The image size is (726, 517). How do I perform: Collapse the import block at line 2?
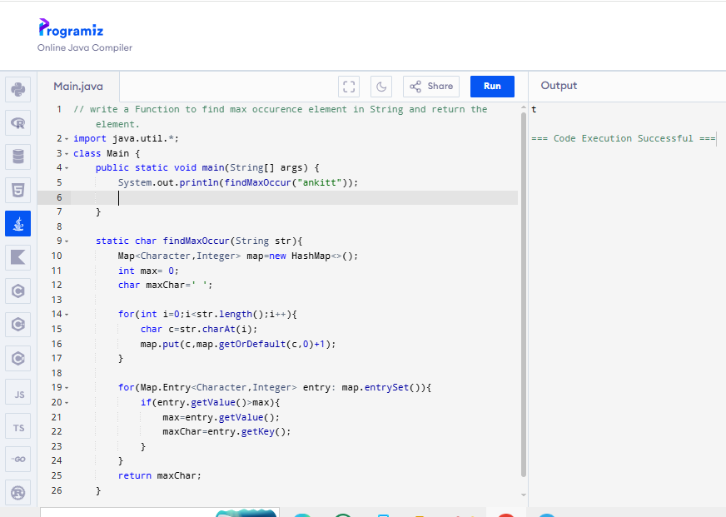(x=67, y=139)
